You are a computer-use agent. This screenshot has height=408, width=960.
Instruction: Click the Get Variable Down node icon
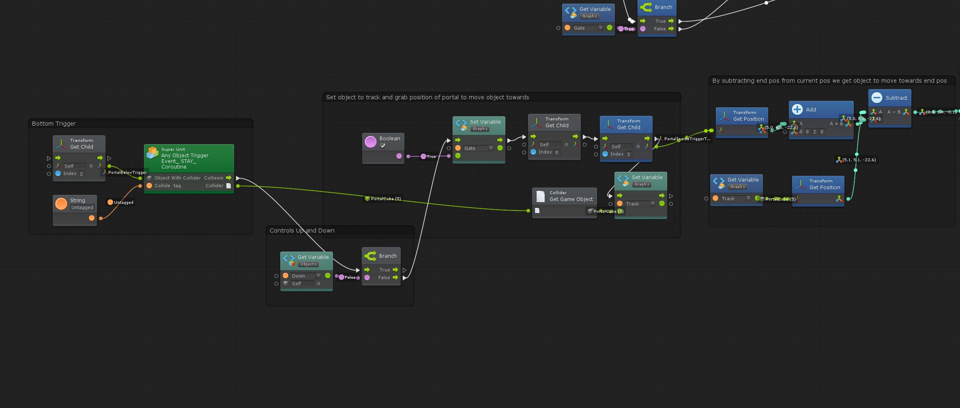point(289,260)
